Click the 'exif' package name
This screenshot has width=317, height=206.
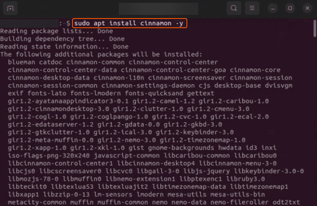pyautogui.click(x=16, y=93)
